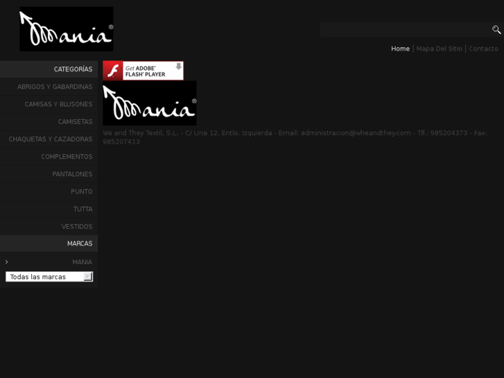
Task: Select Camisetas category
Action: 49,121
